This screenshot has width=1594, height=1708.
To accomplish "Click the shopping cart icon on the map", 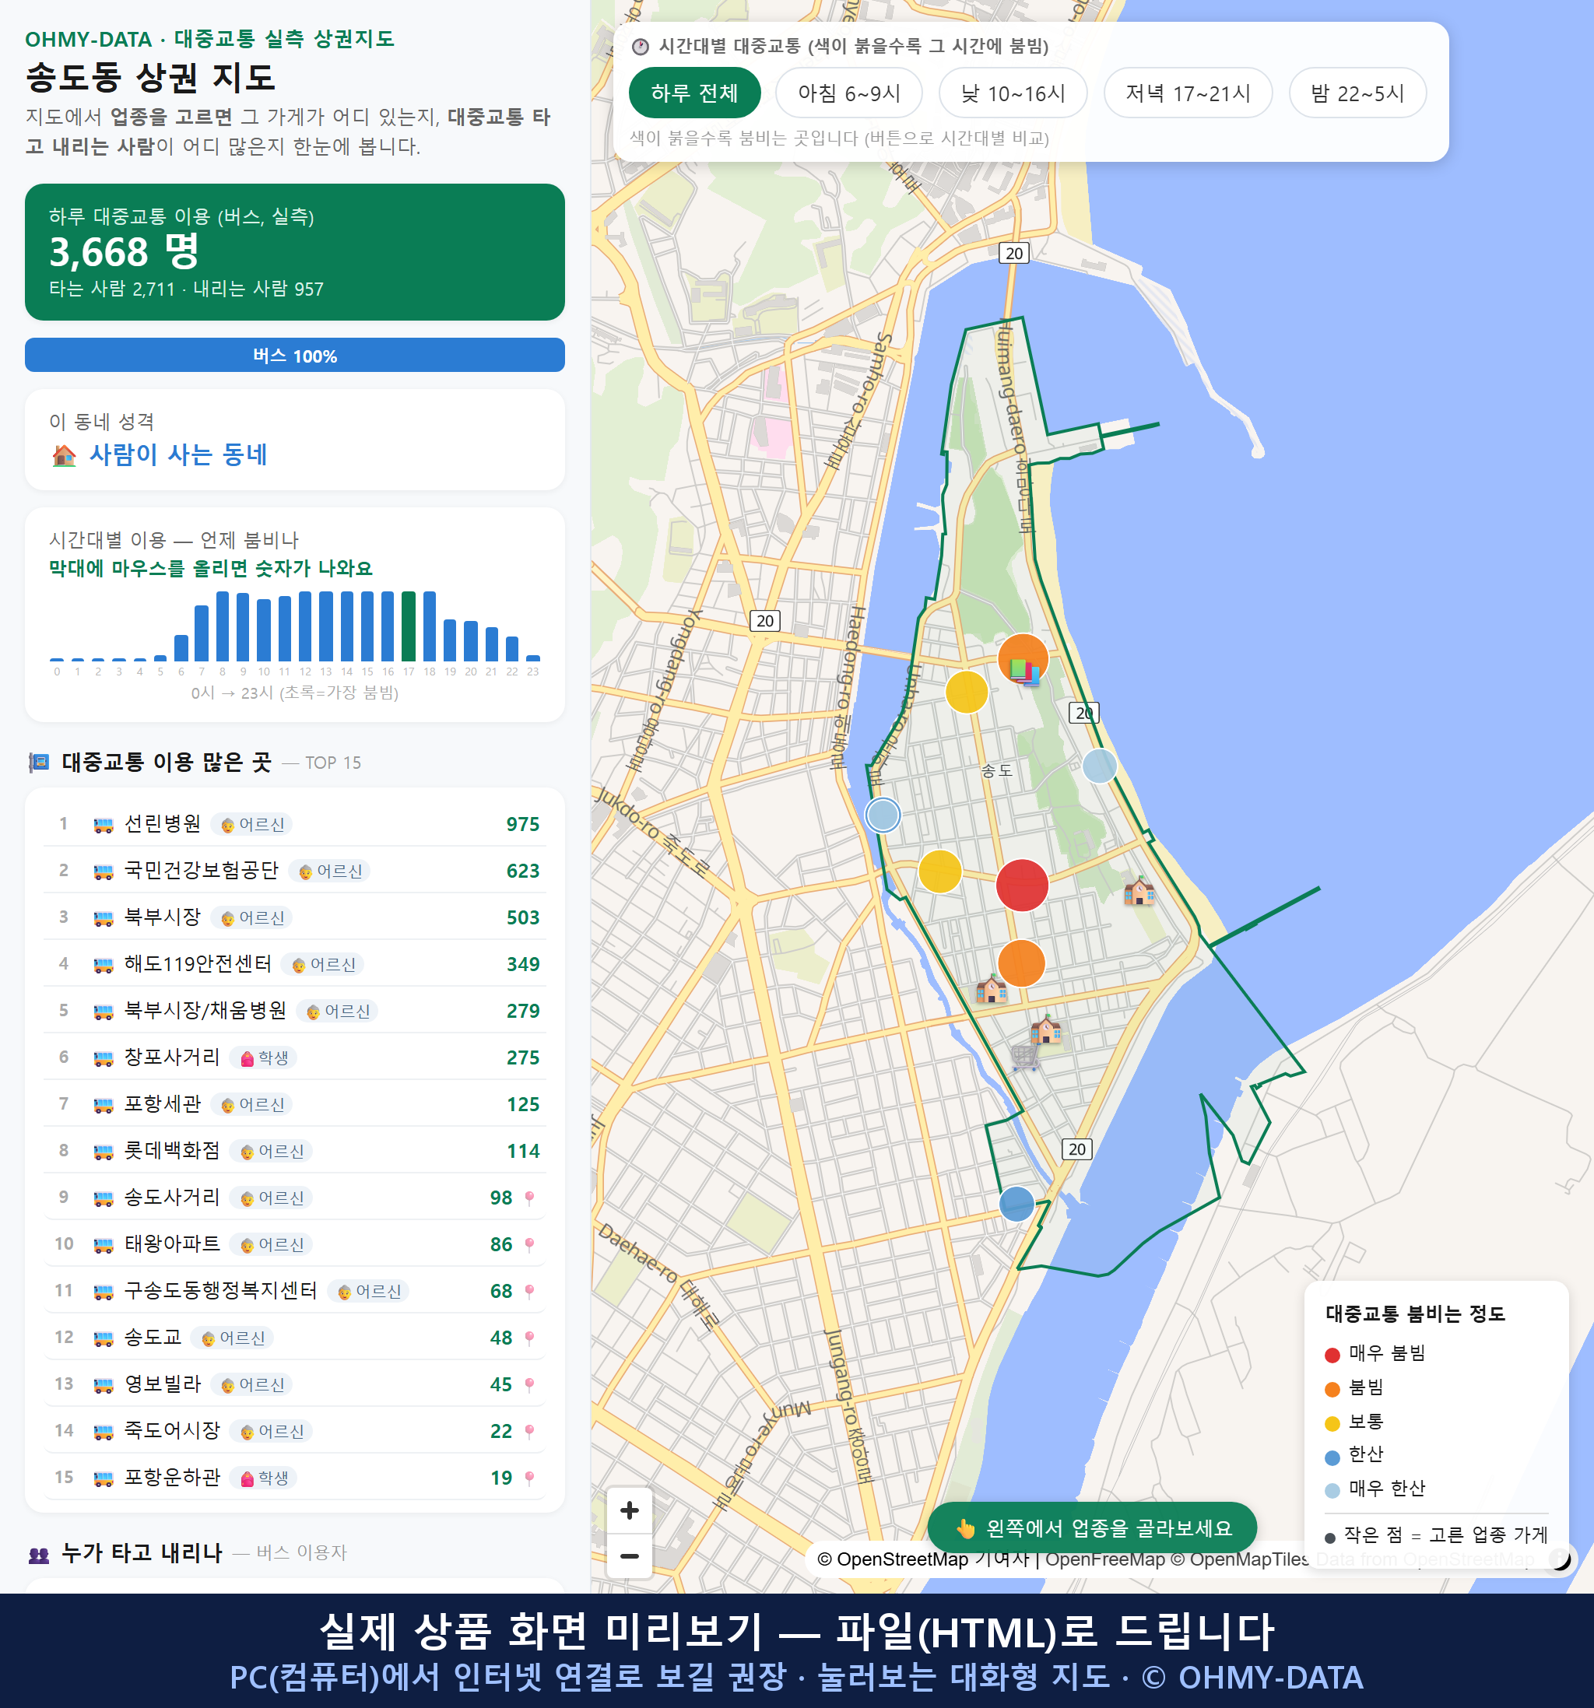I will (1024, 1057).
